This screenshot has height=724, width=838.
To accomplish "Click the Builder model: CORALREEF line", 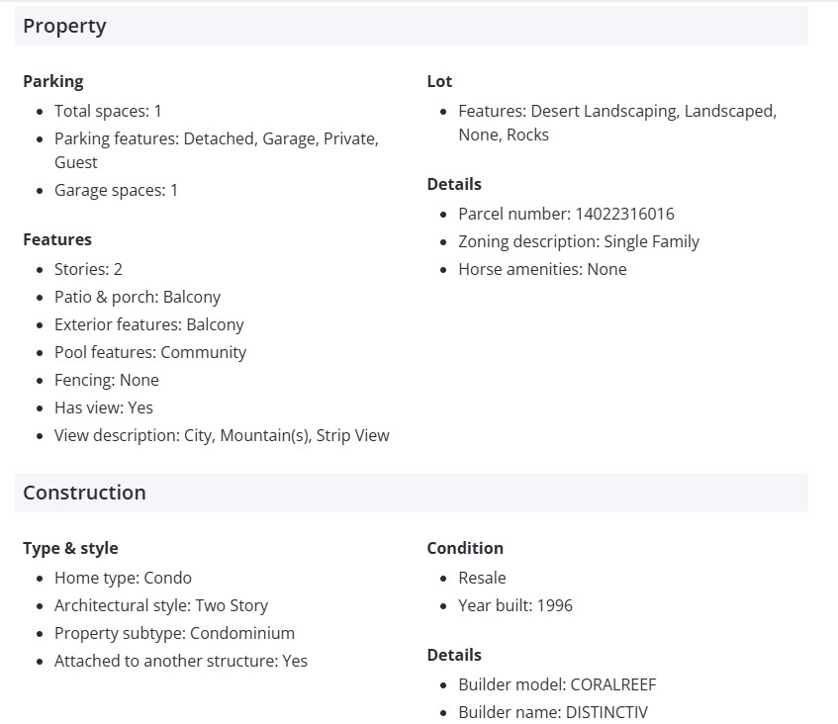I will point(557,684).
